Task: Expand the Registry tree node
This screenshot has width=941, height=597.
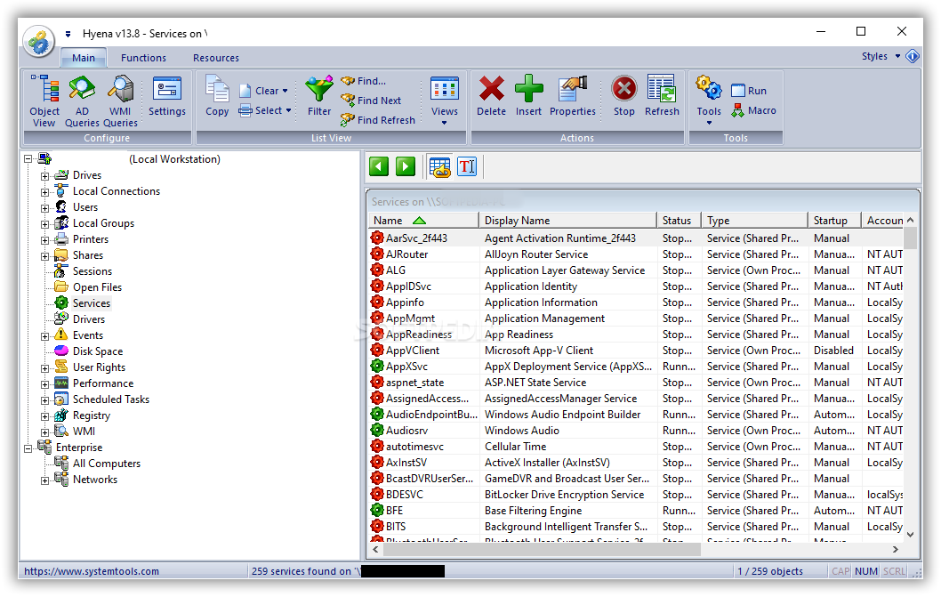Action: [x=45, y=416]
